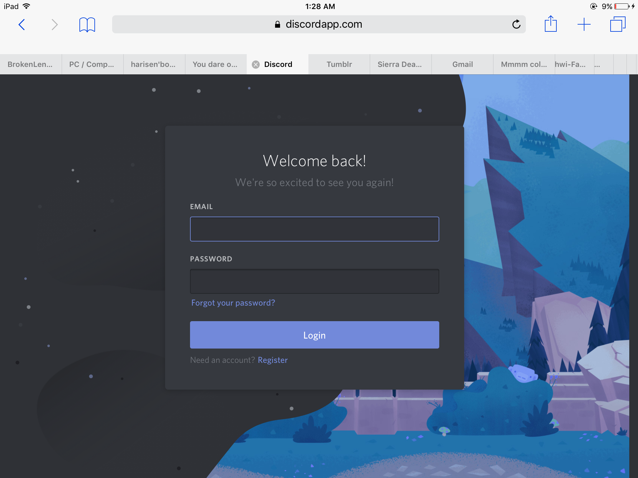Click the discordapp.com address bar
The image size is (638, 478).
coord(319,24)
